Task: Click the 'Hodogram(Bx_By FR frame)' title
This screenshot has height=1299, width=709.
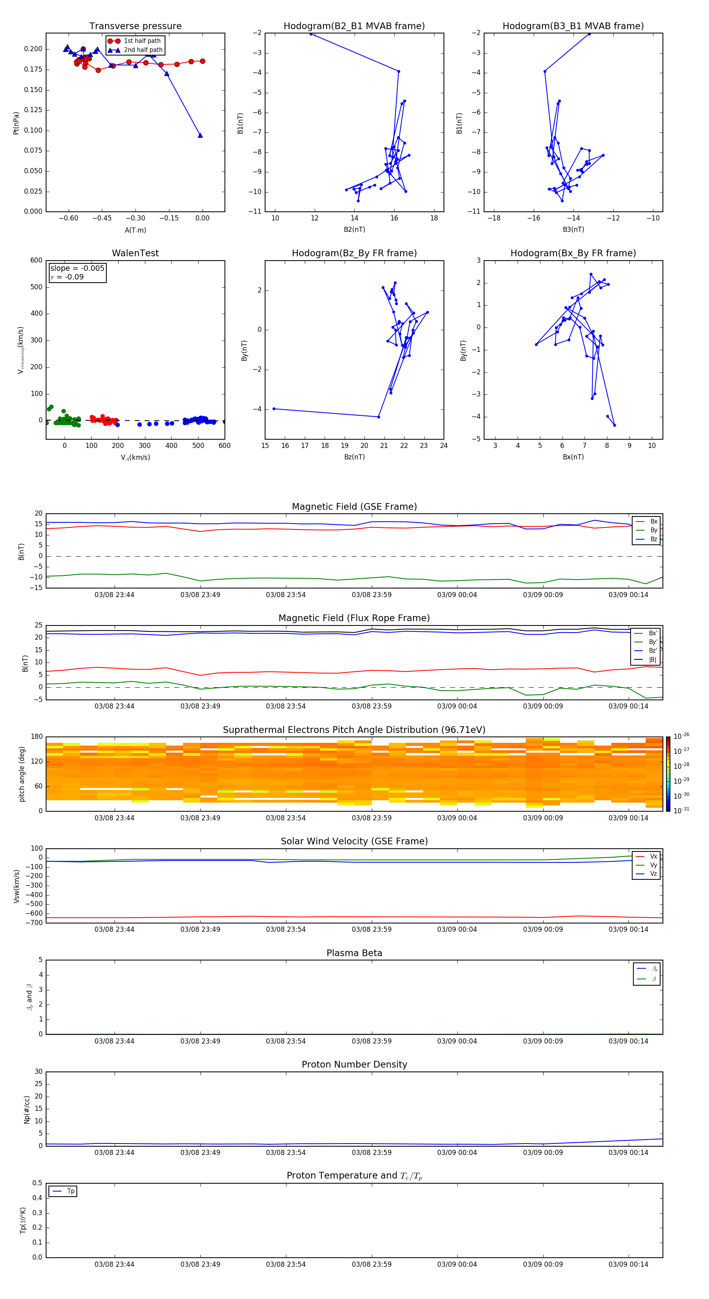Action: click(x=573, y=253)
